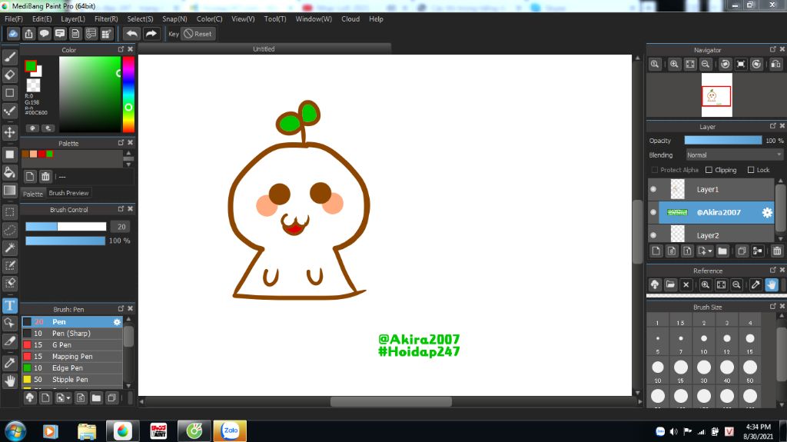787x442 pixels.
Task: Select the Pen (Sharp) brush
Action: click(x=72, y=334)
